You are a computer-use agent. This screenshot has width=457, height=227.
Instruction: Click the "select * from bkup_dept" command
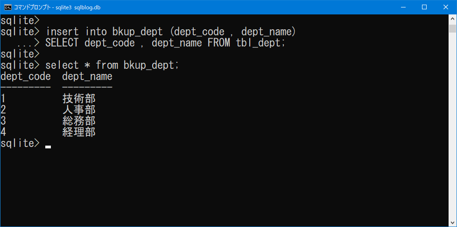(x=112, y=65)
